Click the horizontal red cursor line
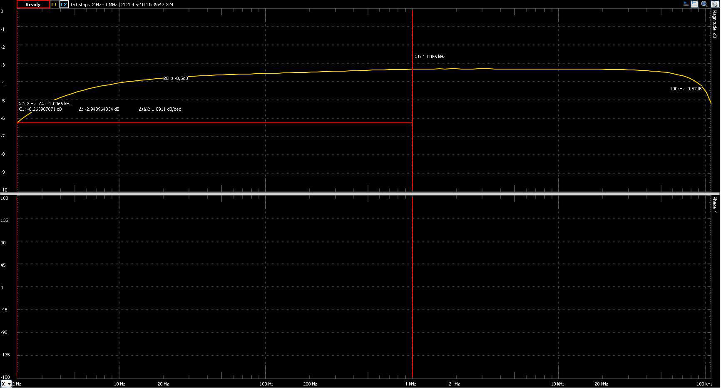The image size is (721, 388). click(214, 123)
